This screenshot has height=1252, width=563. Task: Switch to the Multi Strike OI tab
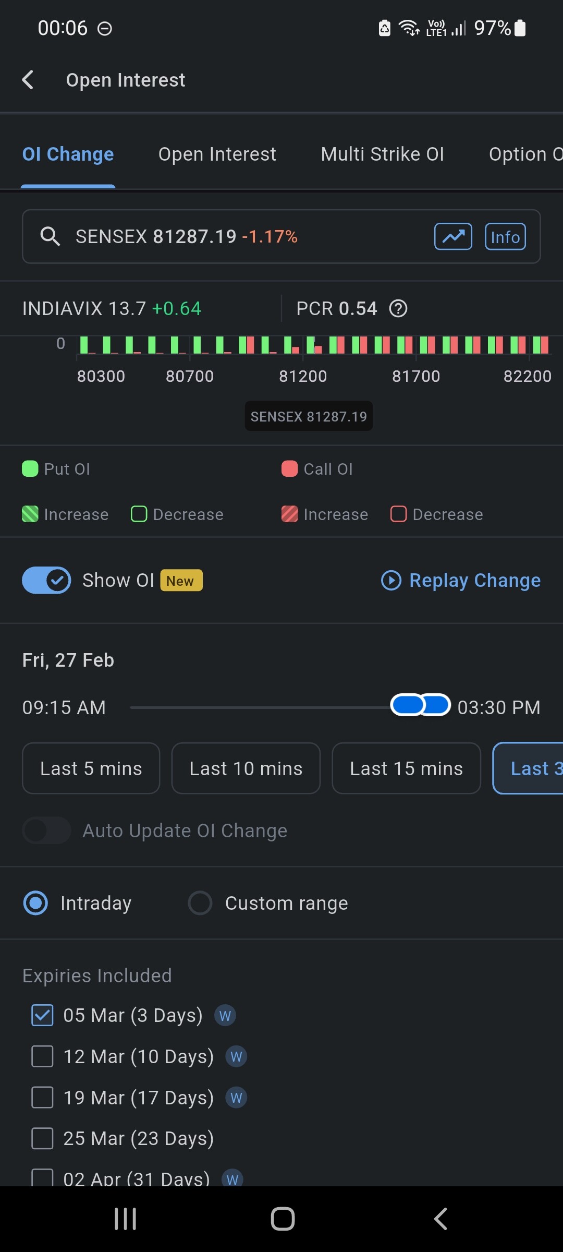[382, 154]
